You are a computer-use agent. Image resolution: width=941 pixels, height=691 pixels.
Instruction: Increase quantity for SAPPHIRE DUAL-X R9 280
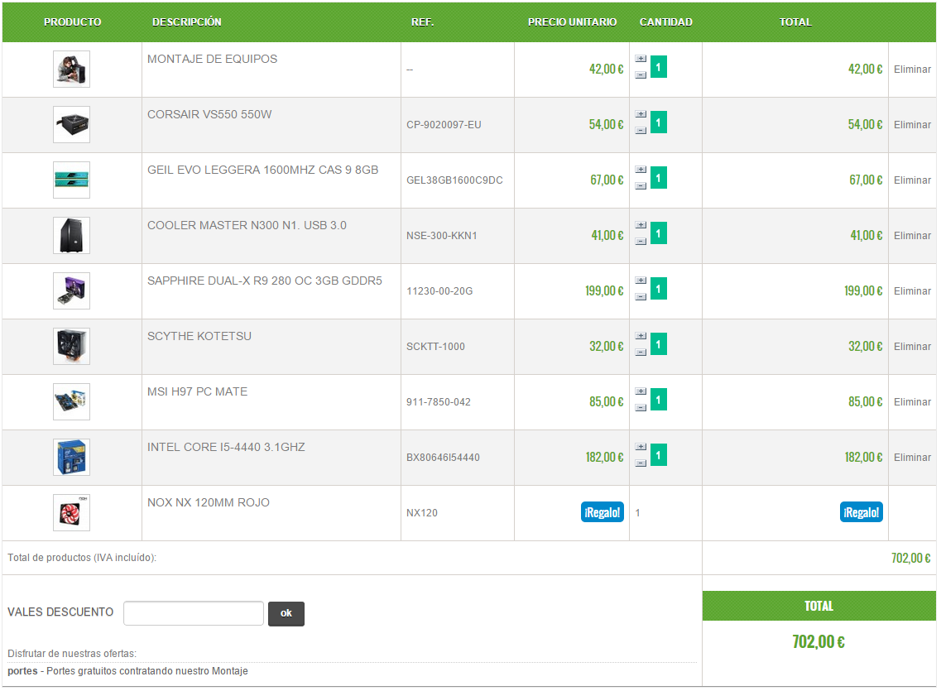tap(641, 281)
